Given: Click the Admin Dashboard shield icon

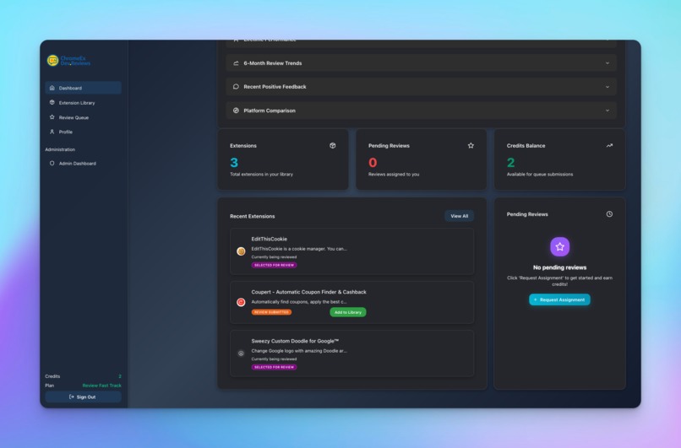Looking at the screenshot, I should pyautogui.click(x=52, y=164).
